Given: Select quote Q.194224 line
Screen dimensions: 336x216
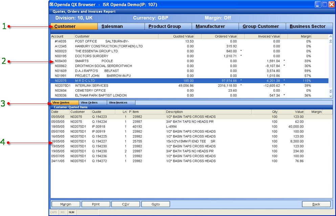Looking at the screenshot, I should (x=192, y=122).
